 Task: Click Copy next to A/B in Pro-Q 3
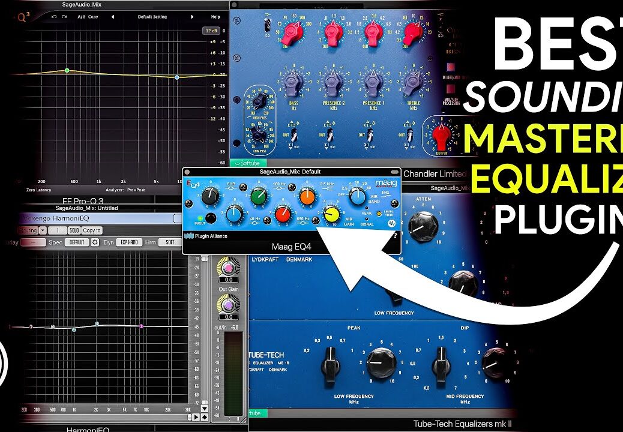pyautogui.click(x=93, y=17)
